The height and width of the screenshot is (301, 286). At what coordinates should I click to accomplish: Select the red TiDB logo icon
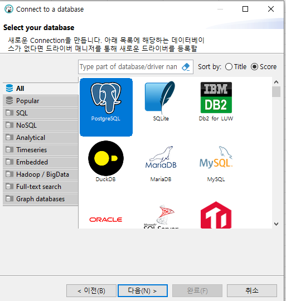[216, 215]
